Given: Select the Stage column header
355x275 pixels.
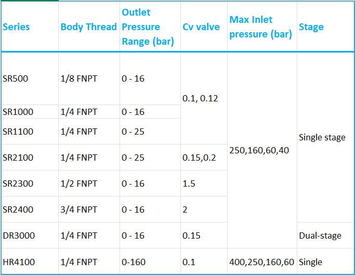Looking at the screenshot, I should (x=311, y=27).
